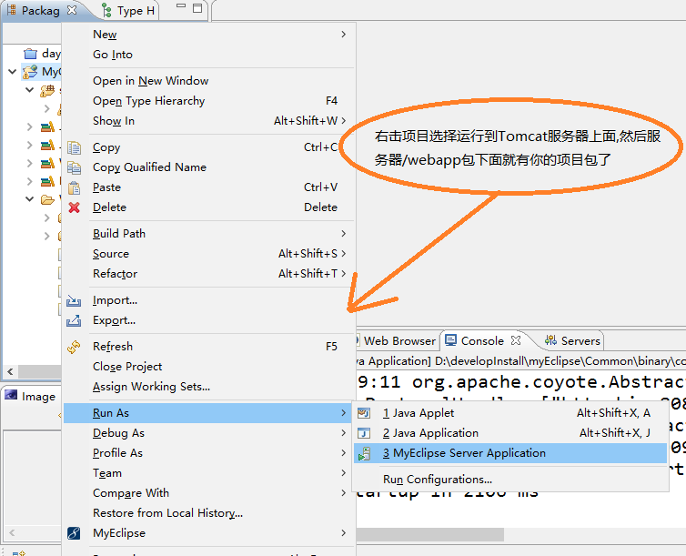Screen dimensions: 686x556
Task: Click the Refresh arrows icon
Action: coord(74,347)
